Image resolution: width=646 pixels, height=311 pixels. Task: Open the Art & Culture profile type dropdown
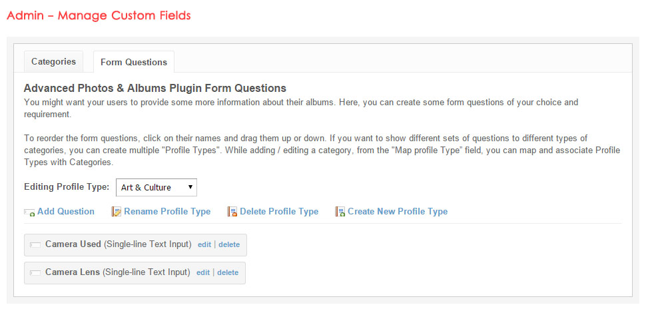[x=157, y=188]
